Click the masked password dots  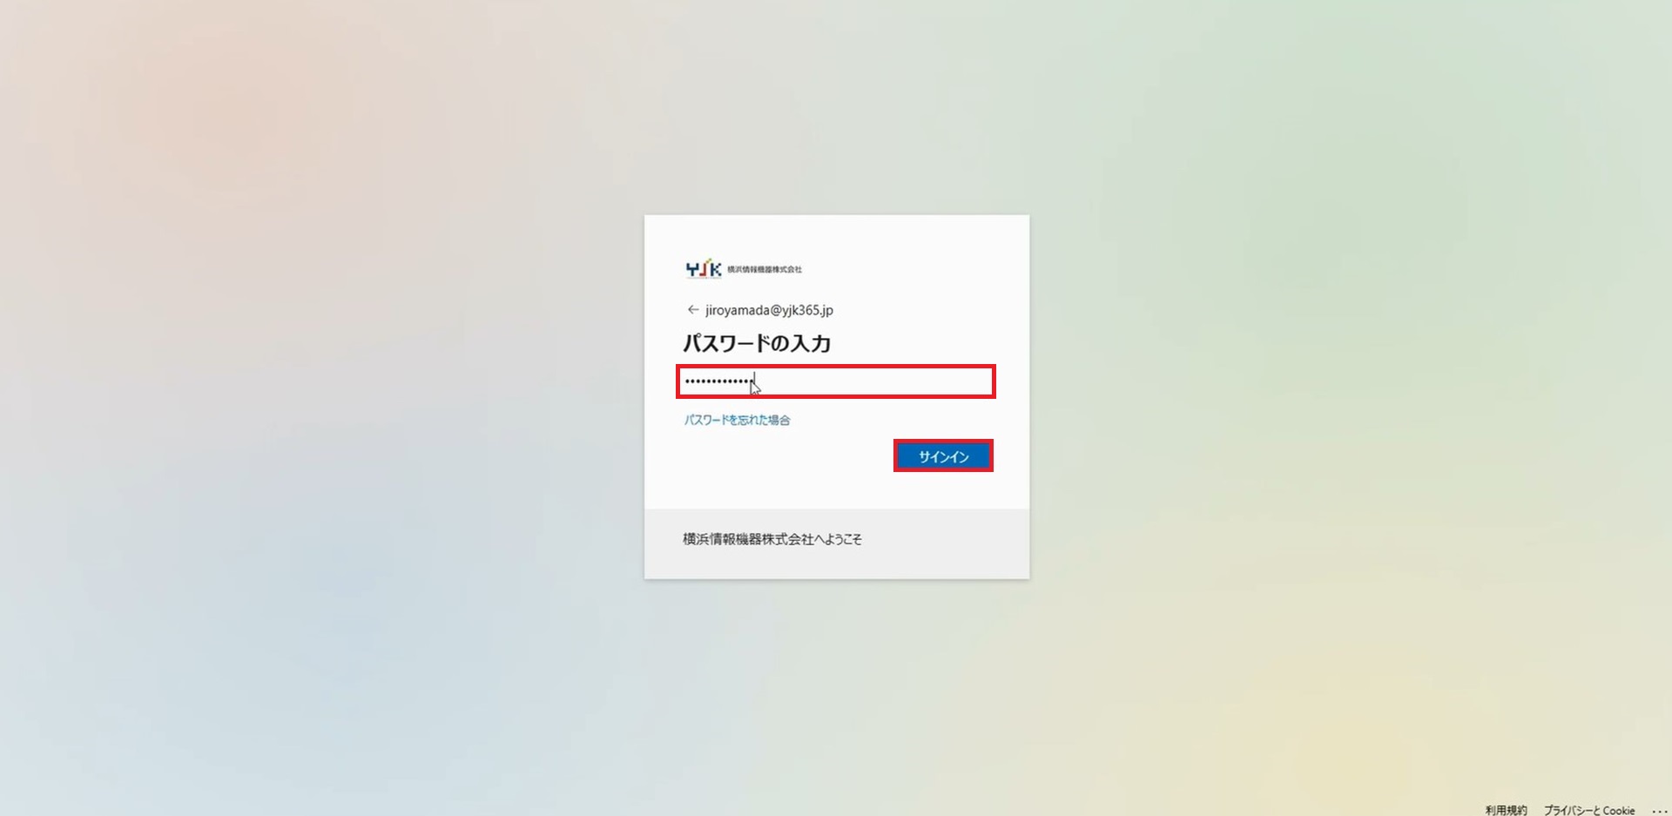[x=718, y=381]
